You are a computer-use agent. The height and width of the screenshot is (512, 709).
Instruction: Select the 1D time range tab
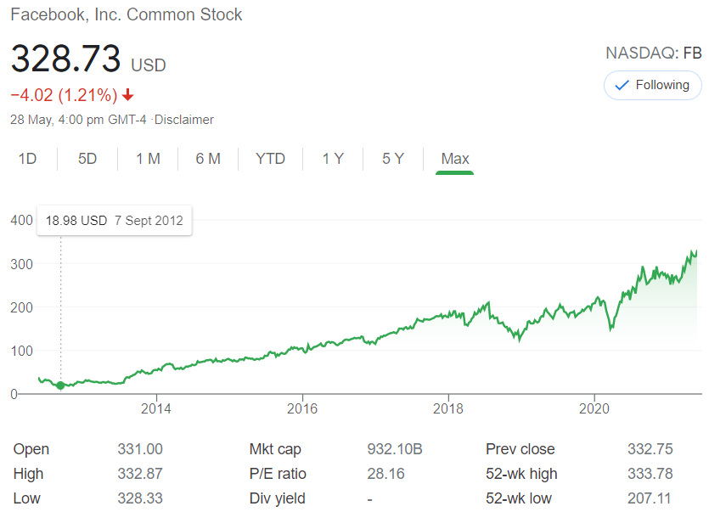point(27,159)
